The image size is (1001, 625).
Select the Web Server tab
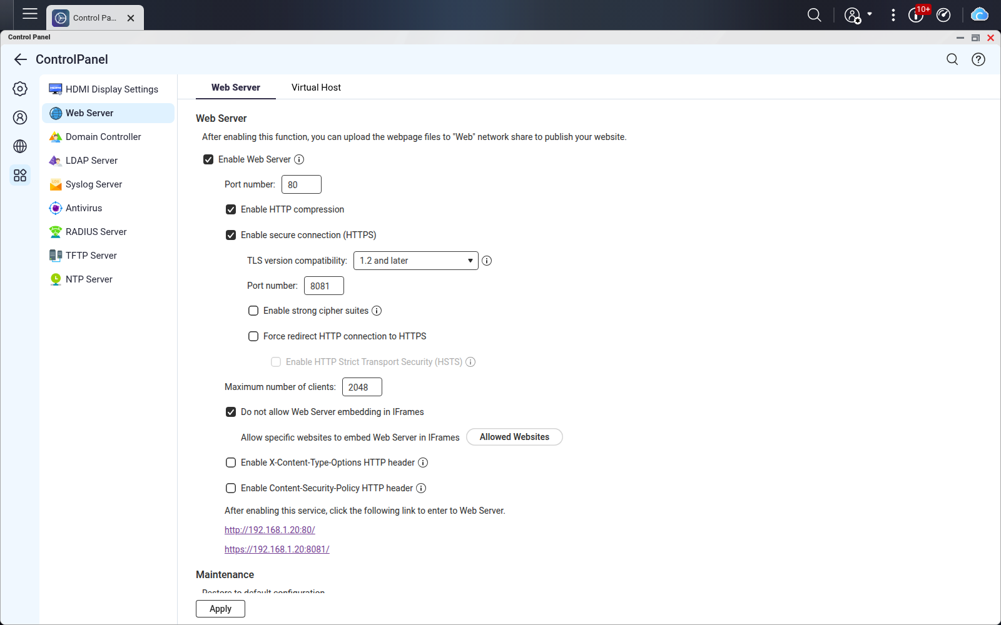tap(236, 87)
